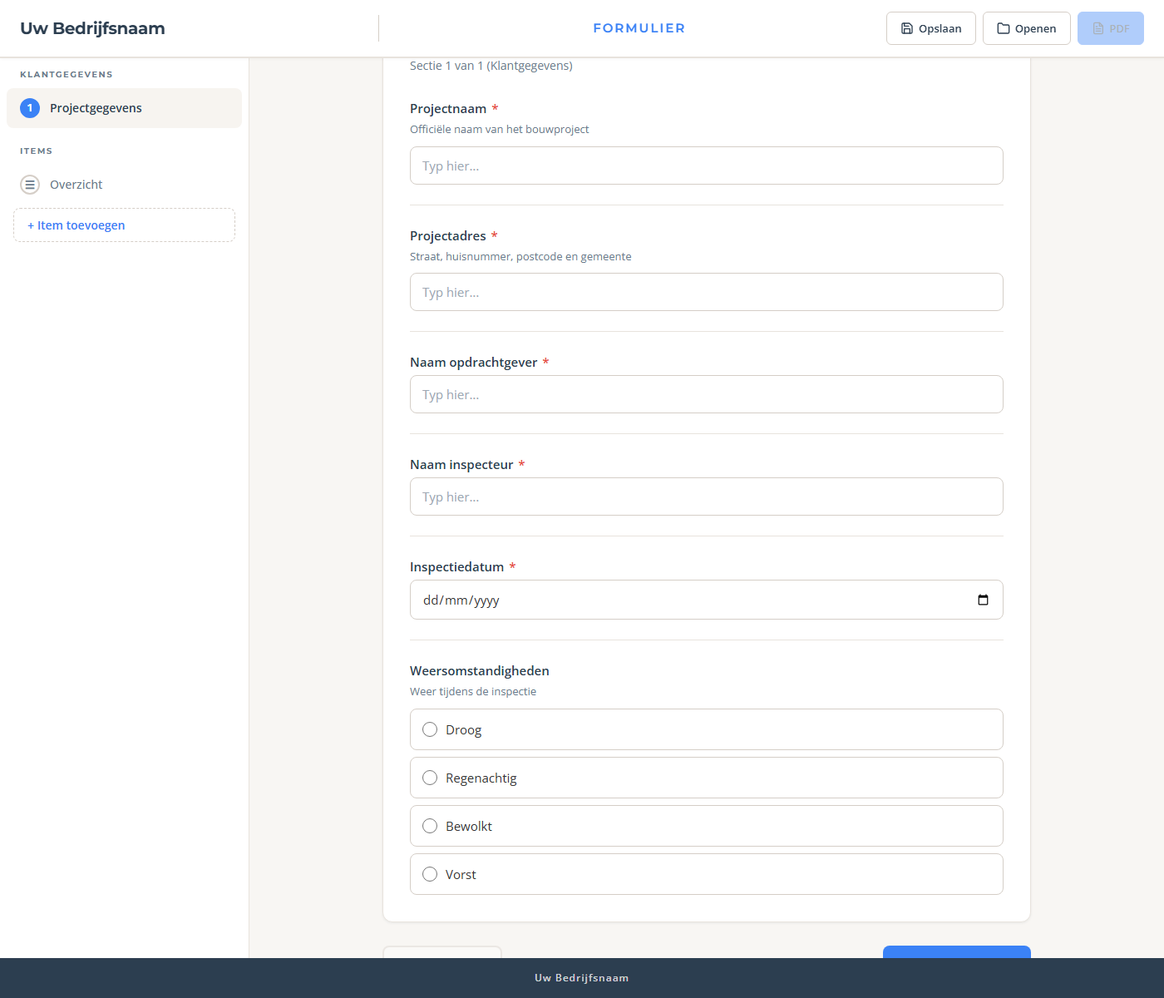This screenshot has height=998, width=1164.
Task: Click the Vorst radio circle icon
Action: coord(430,874)
